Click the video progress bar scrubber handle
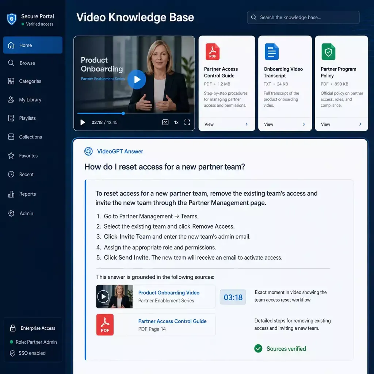Screen dimensions: 374x374 coord(123,113)
